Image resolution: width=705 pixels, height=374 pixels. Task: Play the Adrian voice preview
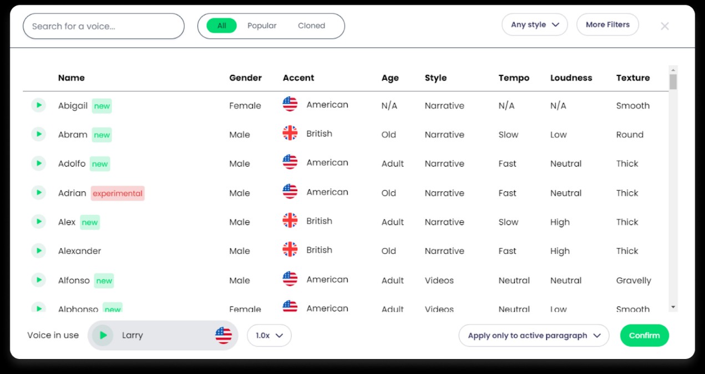[38, 192]
